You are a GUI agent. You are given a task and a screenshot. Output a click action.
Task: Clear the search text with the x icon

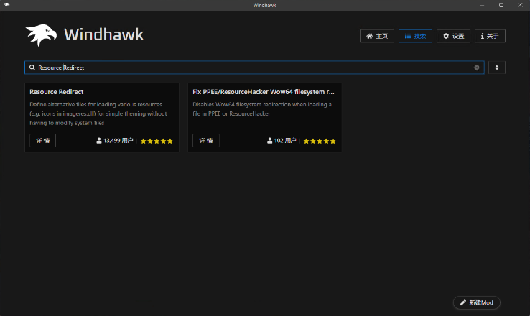[x=477, y=68]
